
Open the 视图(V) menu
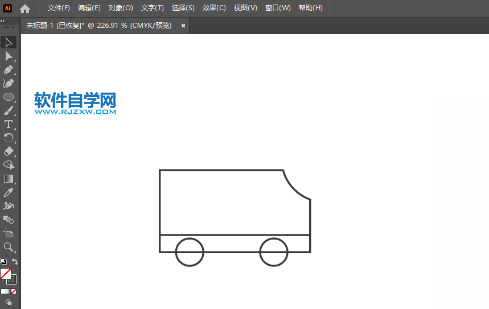point(245,8)
